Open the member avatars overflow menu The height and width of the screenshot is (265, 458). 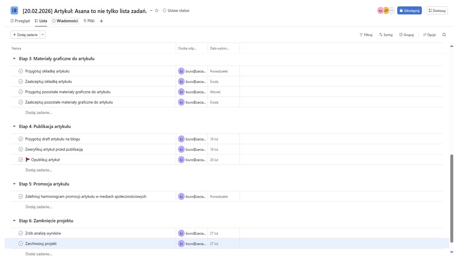[392, 11]
